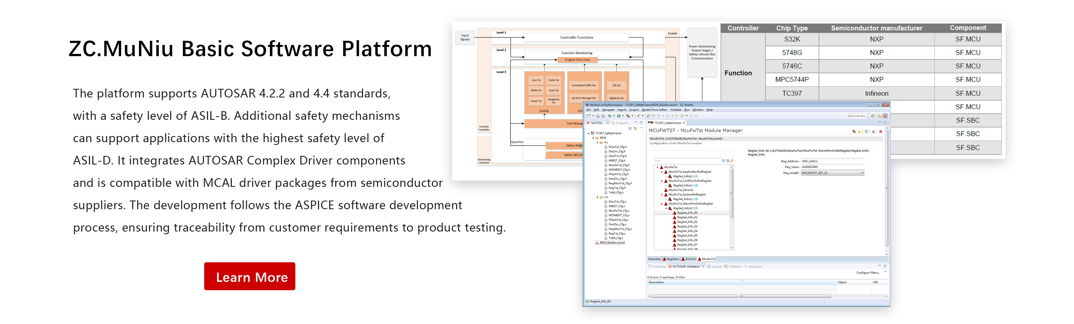Image resolution: width=1074 pixels, height=324 pixels.
Task: Close the TC397_SafetyFrame editor tab
Action: (684, 123)
